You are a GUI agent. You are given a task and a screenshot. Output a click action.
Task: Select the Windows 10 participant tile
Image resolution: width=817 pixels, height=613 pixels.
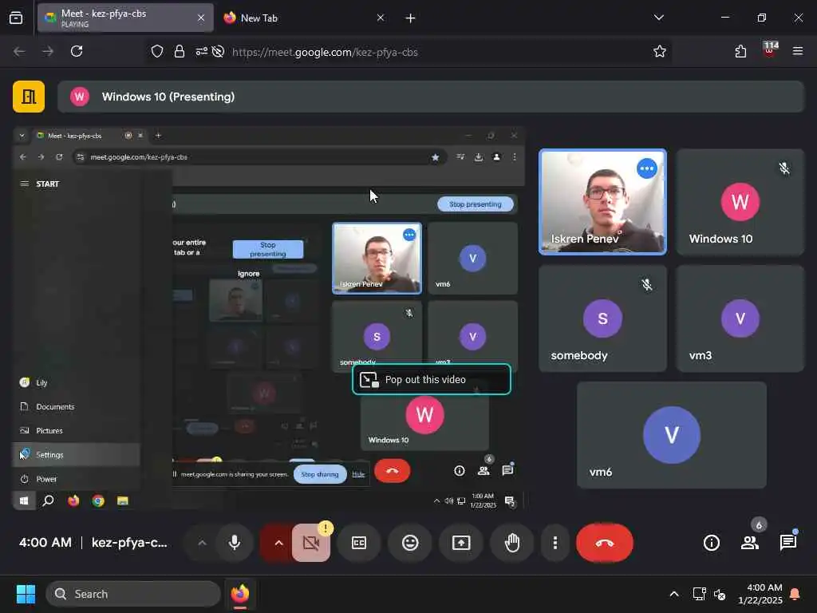pos(740,202)
